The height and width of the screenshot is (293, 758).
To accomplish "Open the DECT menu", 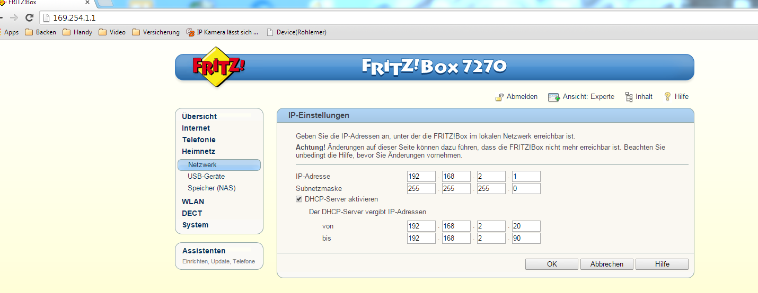I will (x=192, y=213).
